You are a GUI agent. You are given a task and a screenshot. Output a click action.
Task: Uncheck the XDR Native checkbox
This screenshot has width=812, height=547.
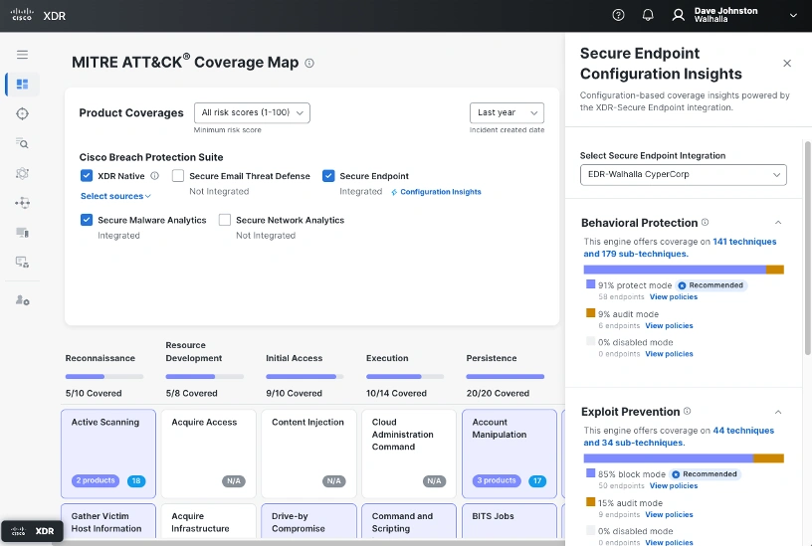pos(87,176)
